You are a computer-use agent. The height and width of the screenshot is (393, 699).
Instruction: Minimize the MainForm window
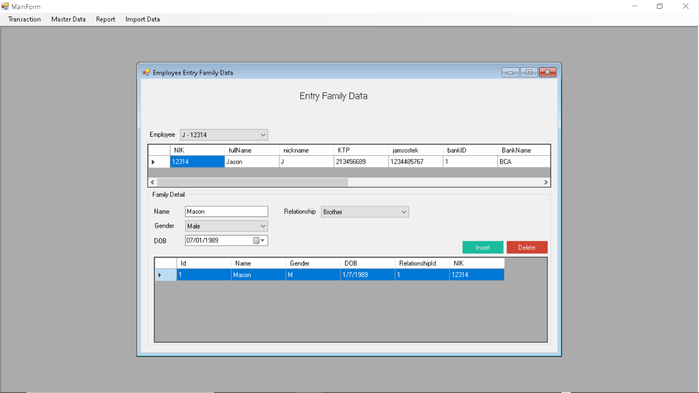635,6
